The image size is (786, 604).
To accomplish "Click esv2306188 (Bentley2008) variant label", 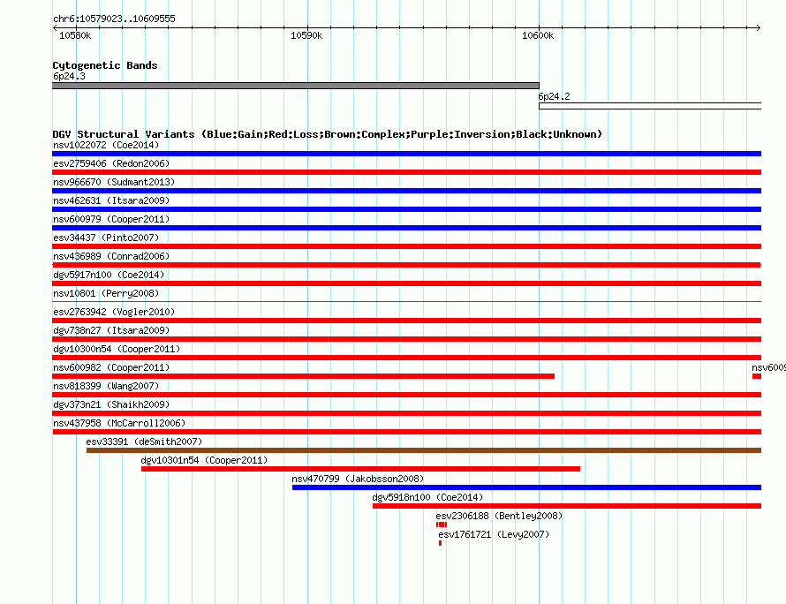I will point(499,516).
